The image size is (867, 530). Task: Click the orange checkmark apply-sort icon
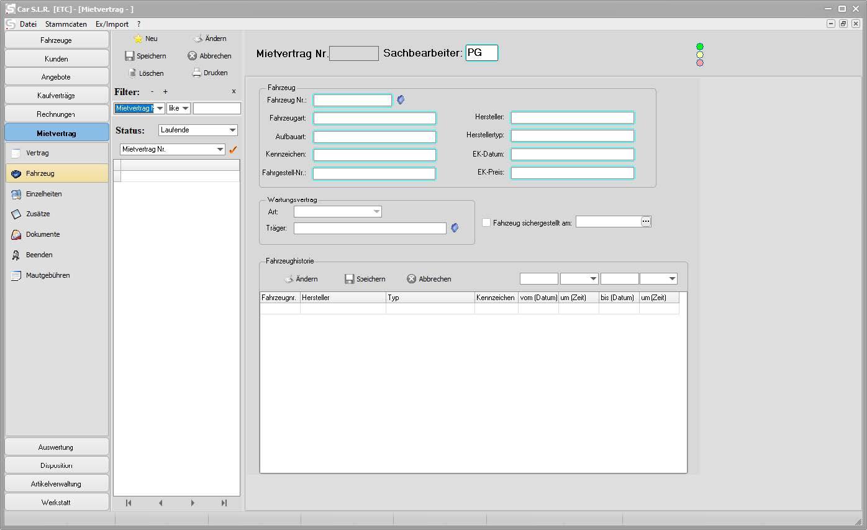[x=233, y=149]
